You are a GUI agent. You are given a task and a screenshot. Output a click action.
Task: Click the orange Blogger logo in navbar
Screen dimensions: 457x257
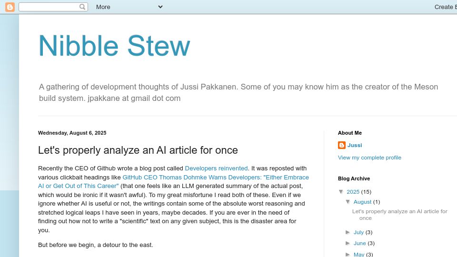[10, 7]
